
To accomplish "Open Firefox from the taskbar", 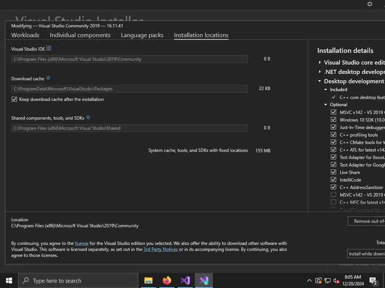I will pos(167,280).
